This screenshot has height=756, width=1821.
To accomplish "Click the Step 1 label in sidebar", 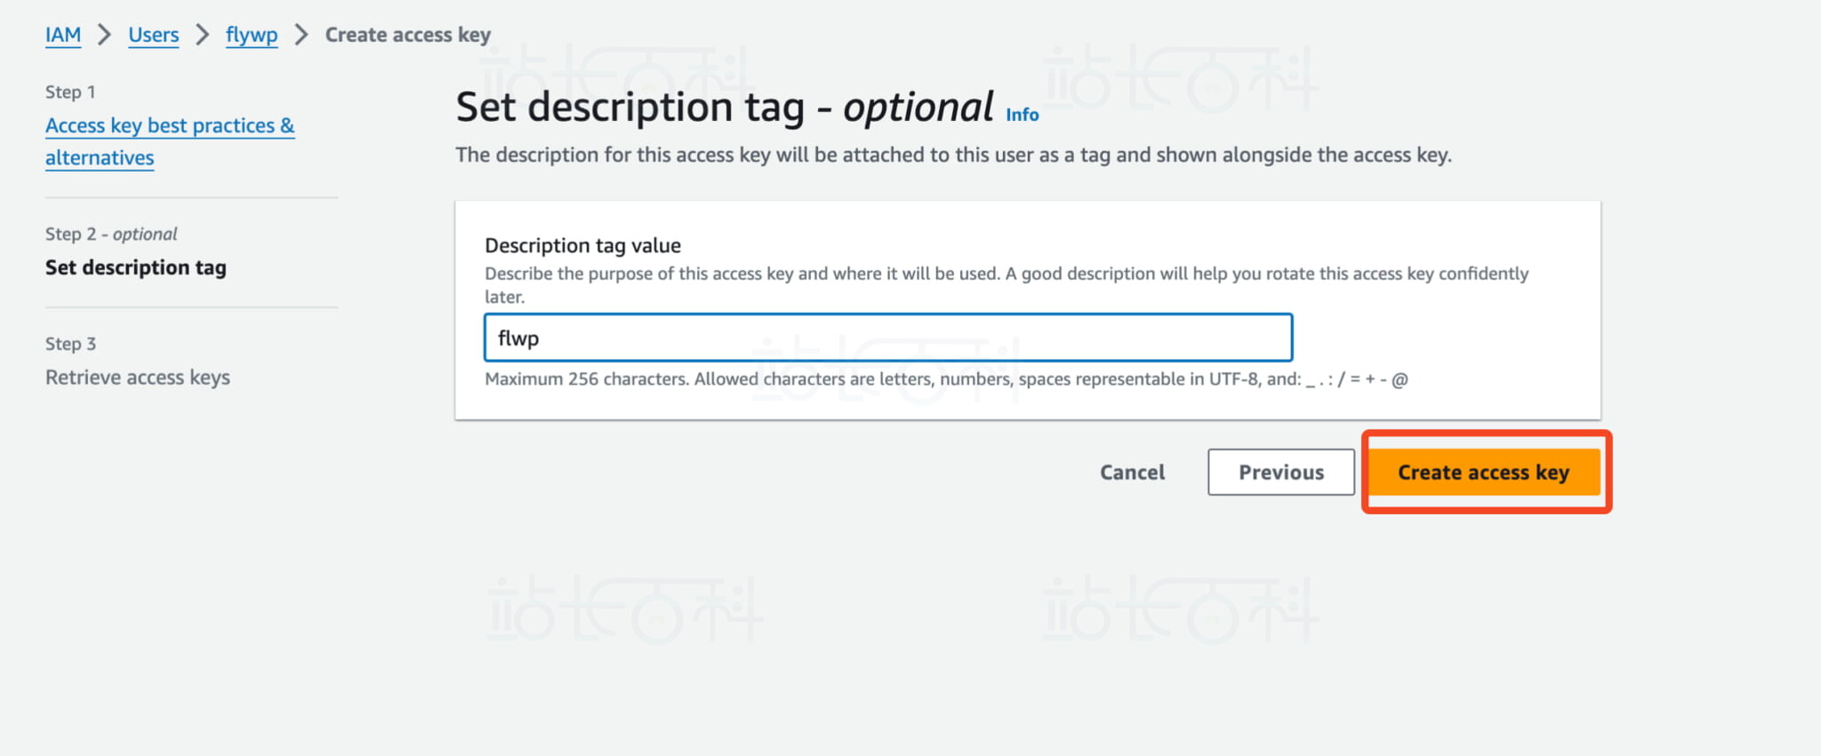I will (70, 92).
